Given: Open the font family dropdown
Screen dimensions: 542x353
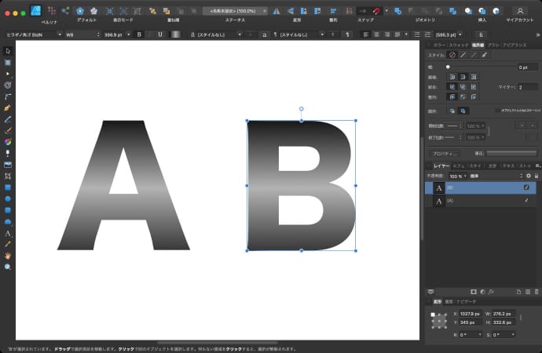Looking at the screenshot, I should click(31, 35).
